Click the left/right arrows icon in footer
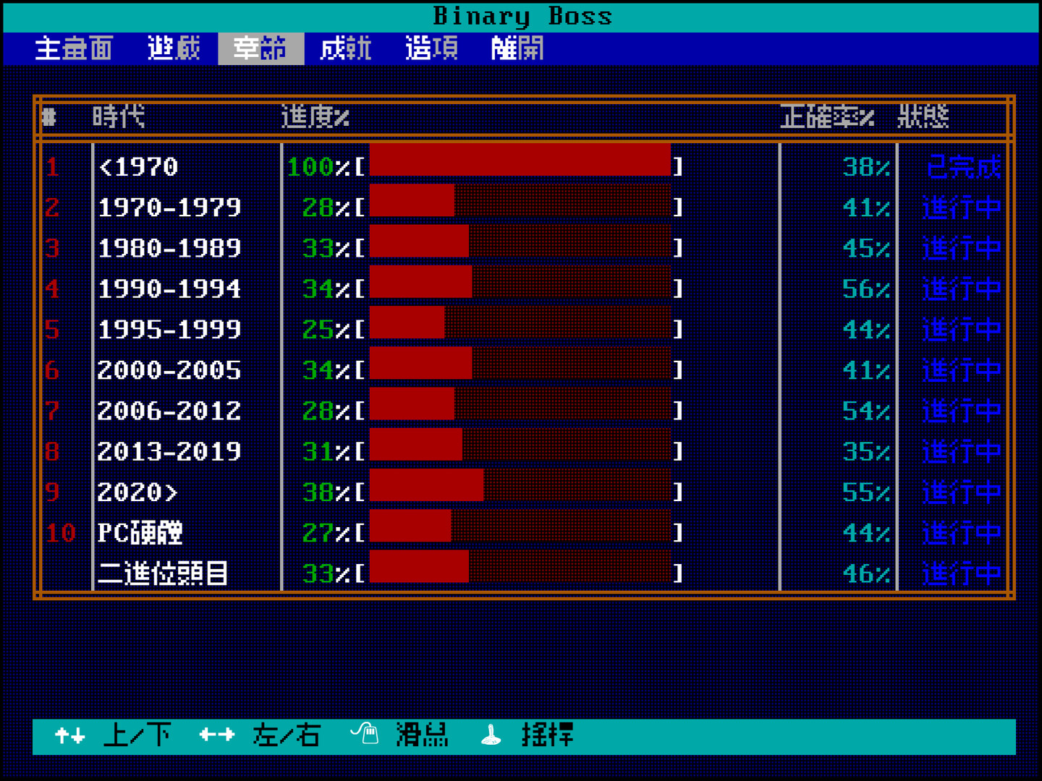This screenshot has height=781, width=1042. pyautogui.click(x=217, y=736)
